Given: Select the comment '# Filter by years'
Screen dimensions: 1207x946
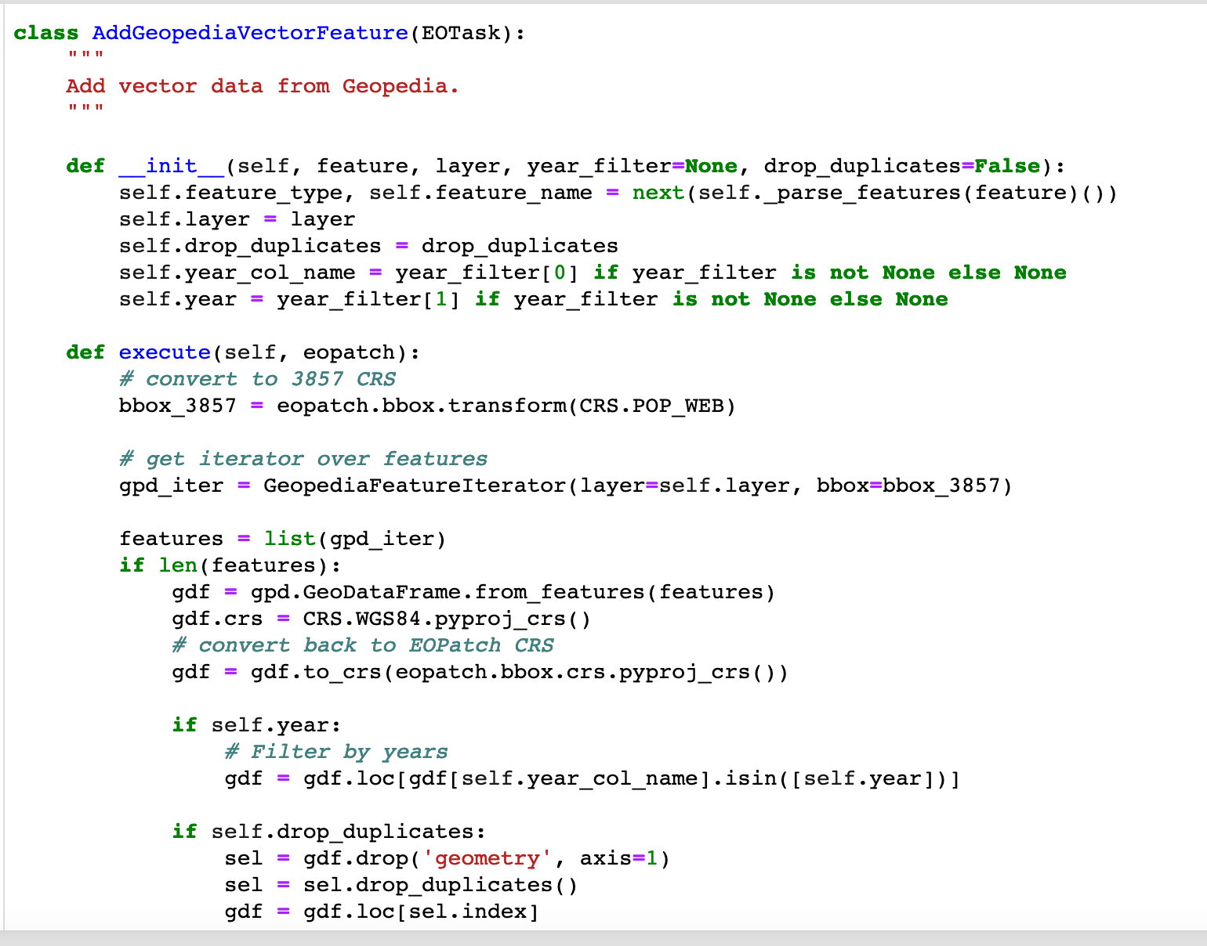Looking at the screenshot, I should (x=337, y=751).
